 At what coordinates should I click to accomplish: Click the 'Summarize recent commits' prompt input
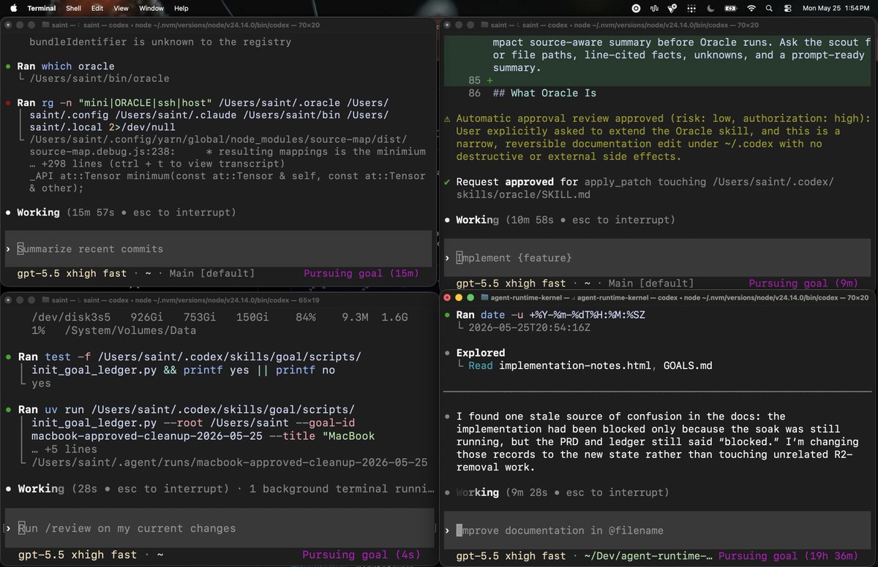(218, 249)
